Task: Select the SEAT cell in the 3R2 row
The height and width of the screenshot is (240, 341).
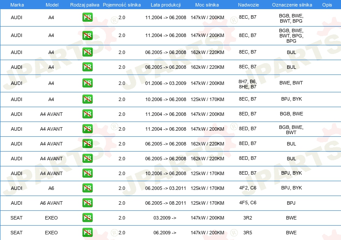Action: pos(17,218)
